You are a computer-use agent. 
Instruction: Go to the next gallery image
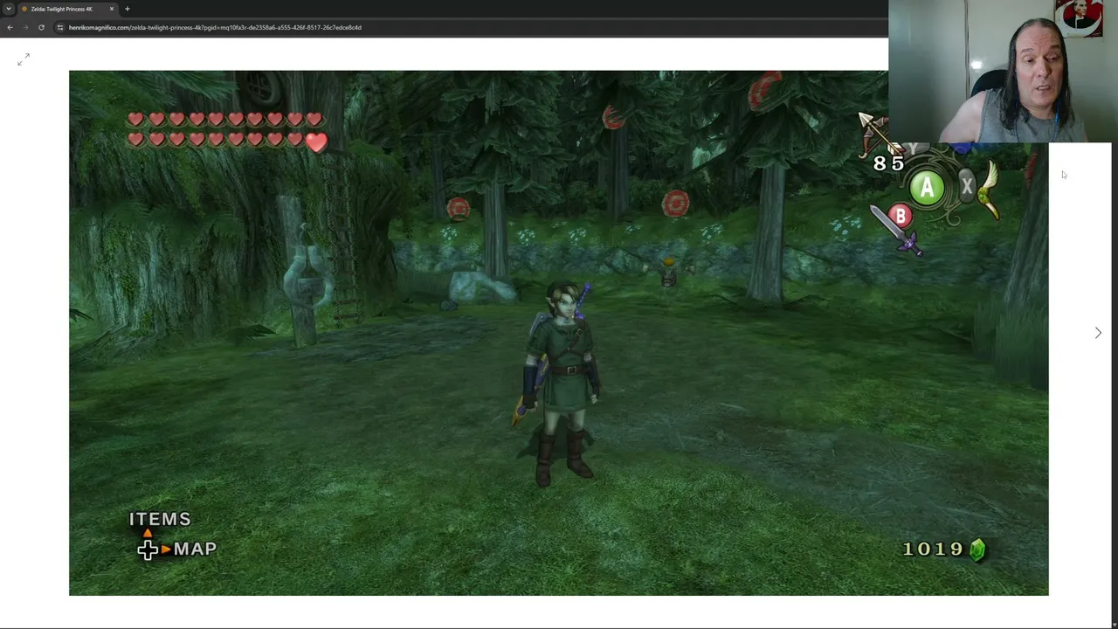point(1098,333)
